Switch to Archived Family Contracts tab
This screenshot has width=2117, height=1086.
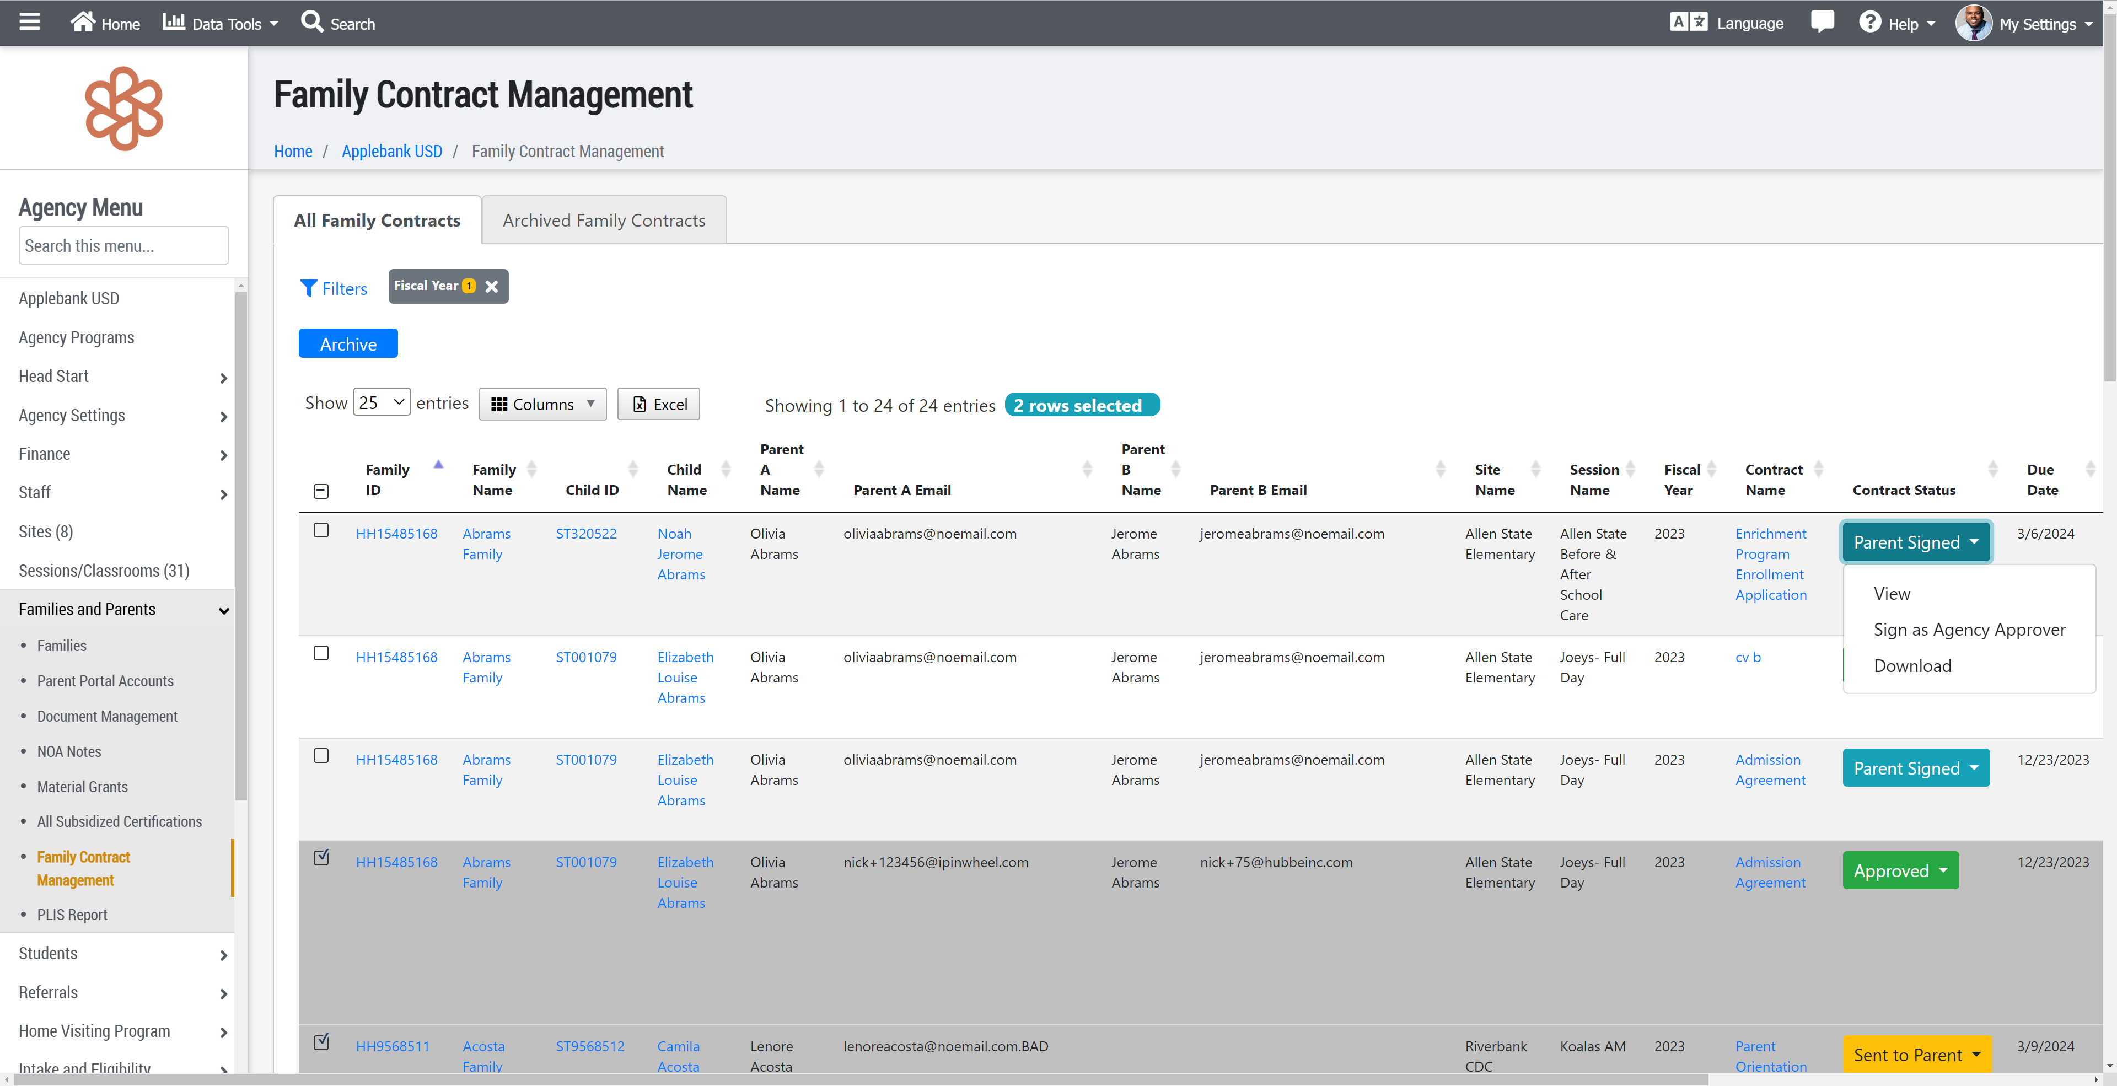603,220
